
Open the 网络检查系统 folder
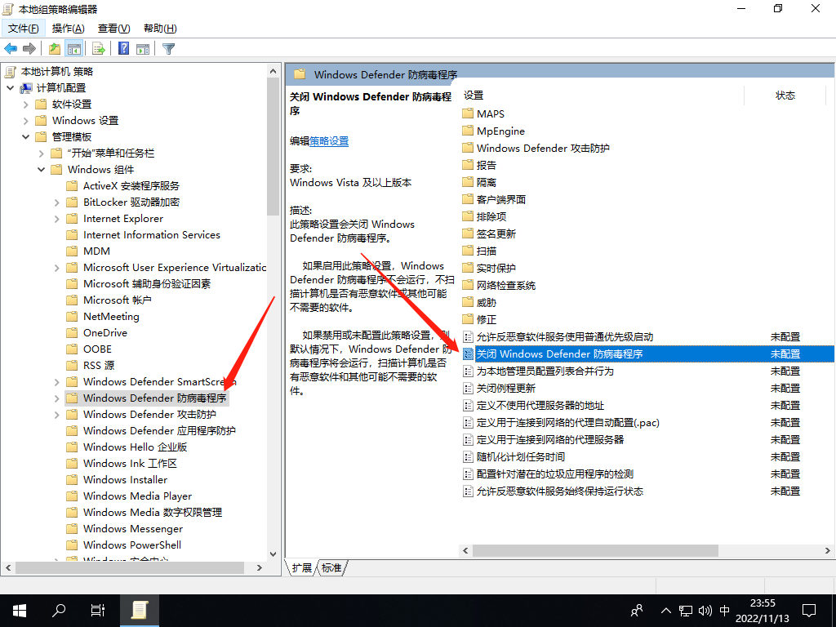tap(499, 285)
